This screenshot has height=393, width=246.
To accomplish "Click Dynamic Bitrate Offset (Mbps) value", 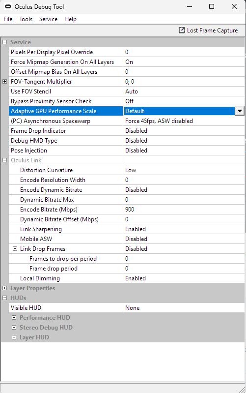I will pyautogui.click(x=184, y=219).
